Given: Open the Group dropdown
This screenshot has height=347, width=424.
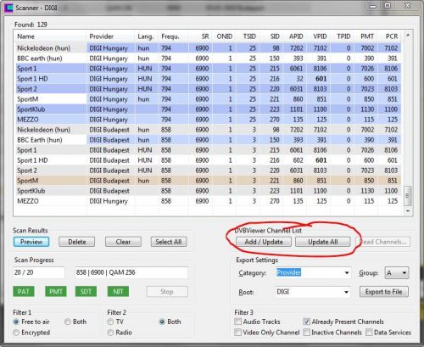Looking at the screenshot, I should pos(397,272).
